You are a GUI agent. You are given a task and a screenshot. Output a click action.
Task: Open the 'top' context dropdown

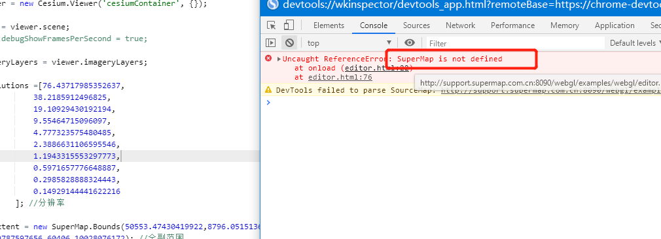coord(349,43)
